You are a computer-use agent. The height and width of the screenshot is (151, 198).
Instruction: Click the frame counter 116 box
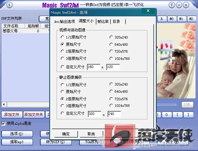coord(187,105)
